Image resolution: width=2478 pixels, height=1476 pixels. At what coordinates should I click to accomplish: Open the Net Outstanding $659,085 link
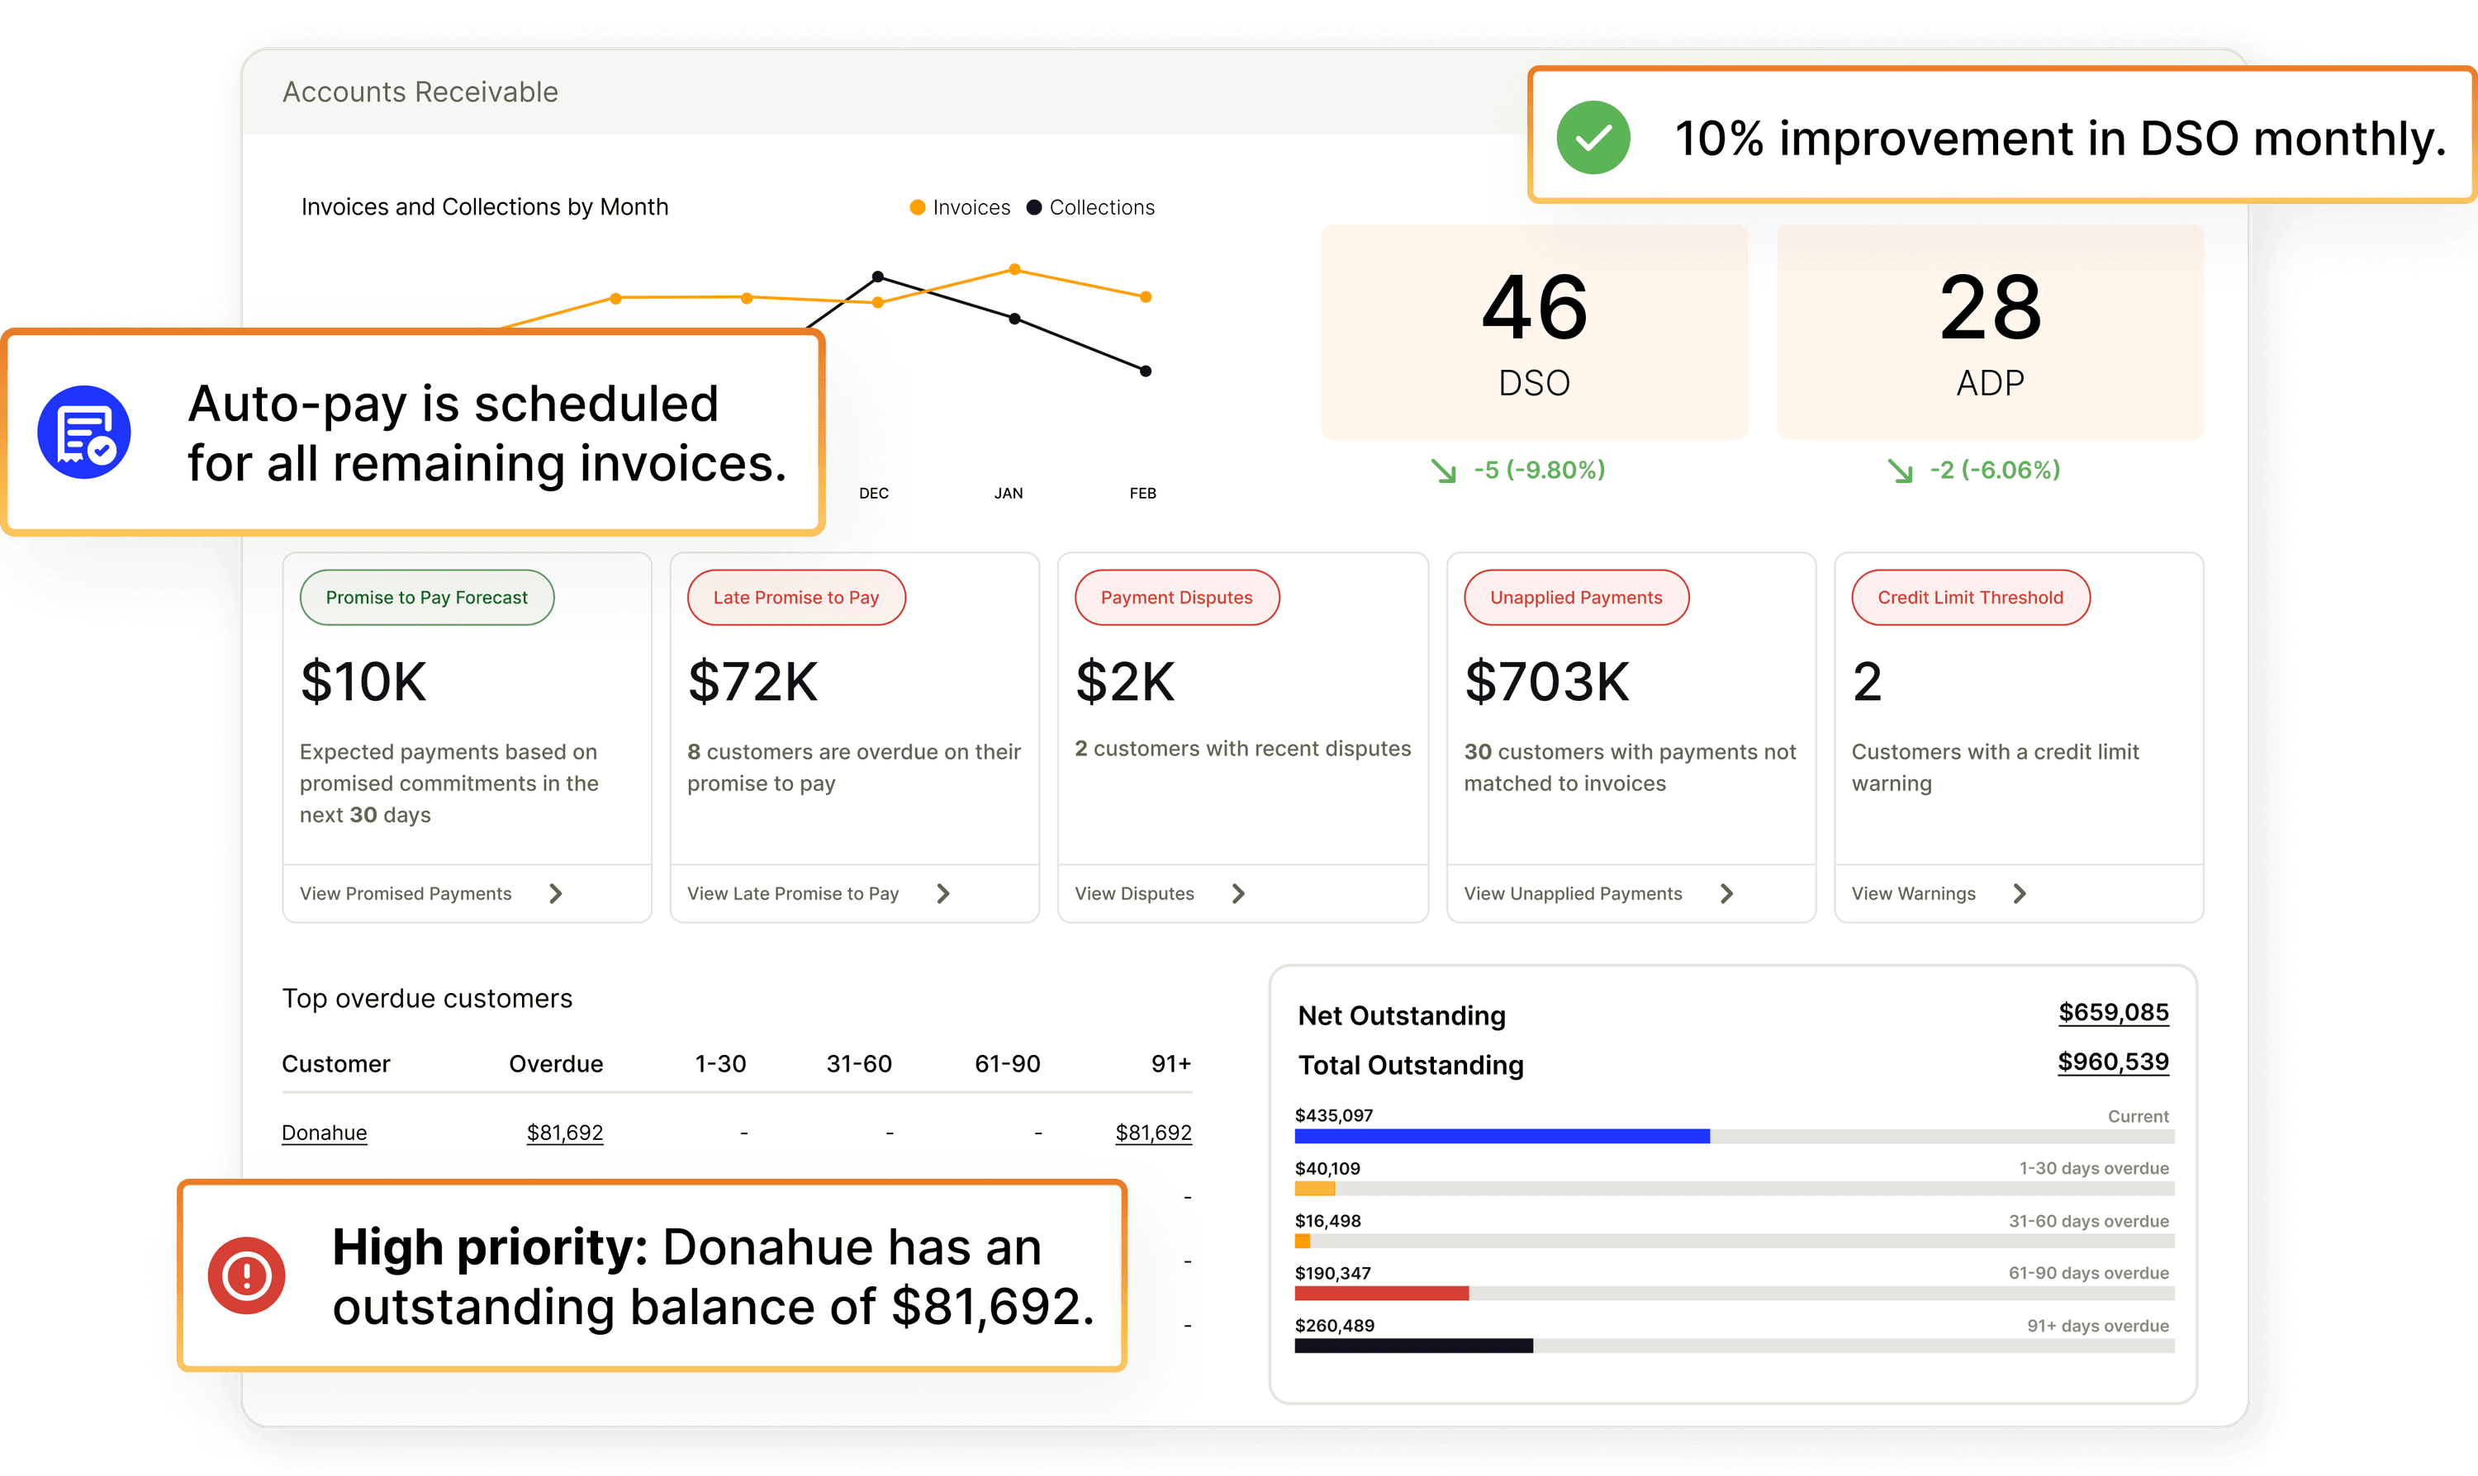click(x=2113, y=1013)
